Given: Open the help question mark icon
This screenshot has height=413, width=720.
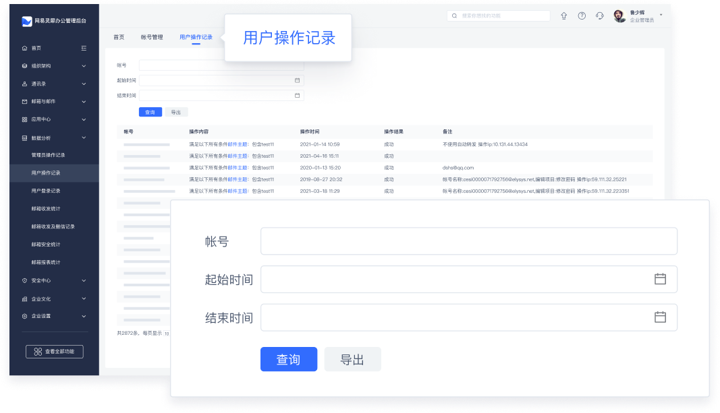Looking at the screenshot, I should (582, 16).
